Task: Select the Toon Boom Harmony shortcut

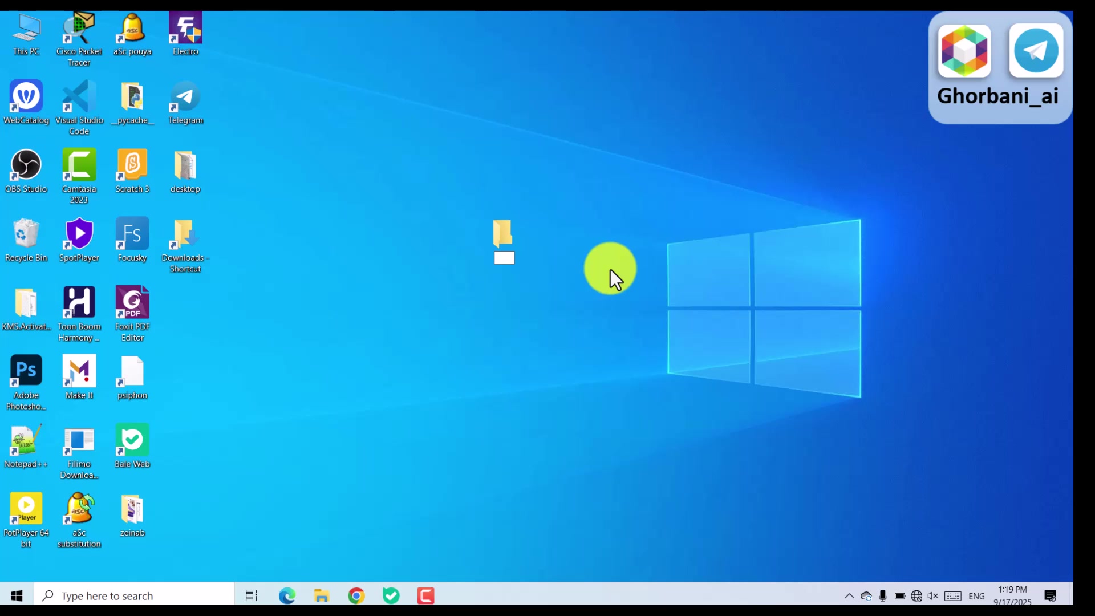Action: [79, 303]
